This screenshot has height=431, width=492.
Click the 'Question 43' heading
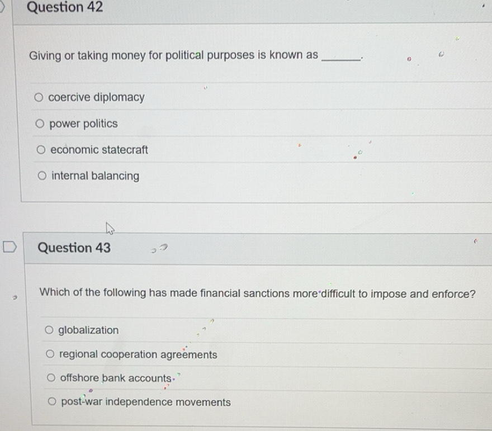74,248
